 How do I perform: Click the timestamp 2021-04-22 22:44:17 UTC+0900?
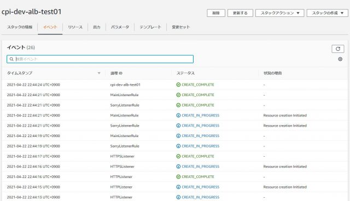33,156
